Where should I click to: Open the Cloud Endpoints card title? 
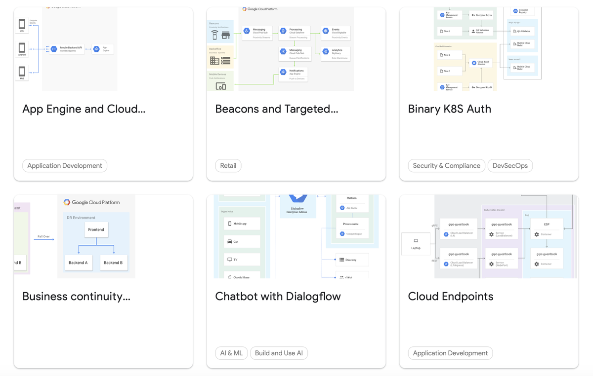451,297
